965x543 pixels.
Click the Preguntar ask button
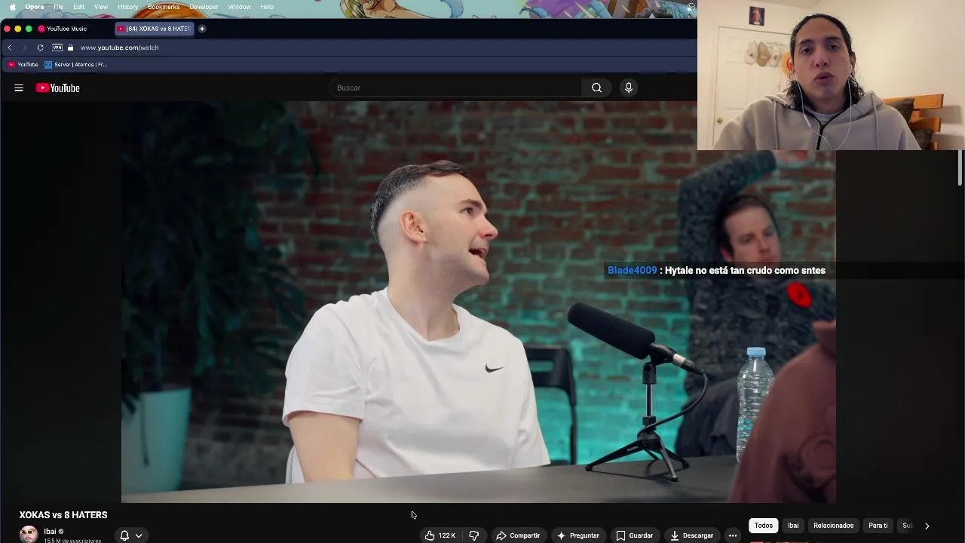point(578,535)
